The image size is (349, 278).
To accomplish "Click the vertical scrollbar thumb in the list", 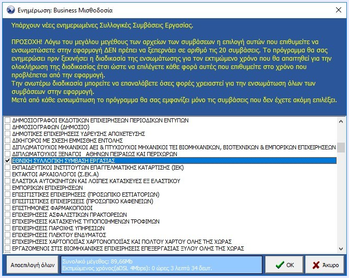I will coord(341,147).
